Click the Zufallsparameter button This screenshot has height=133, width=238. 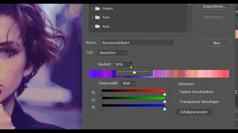tap(194, 112)
